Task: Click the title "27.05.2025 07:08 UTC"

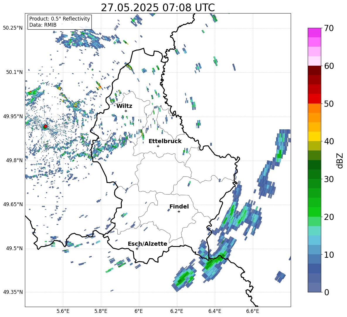Action: coord(158,8)
